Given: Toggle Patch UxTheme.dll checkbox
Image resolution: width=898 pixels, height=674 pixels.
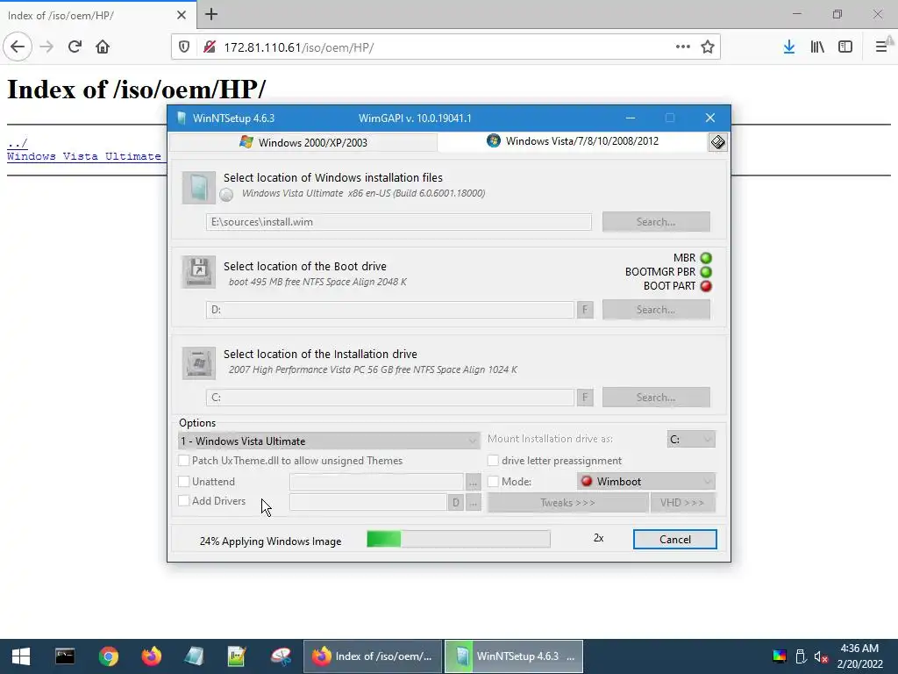Looking at the screenshot, I should point(184,460).
